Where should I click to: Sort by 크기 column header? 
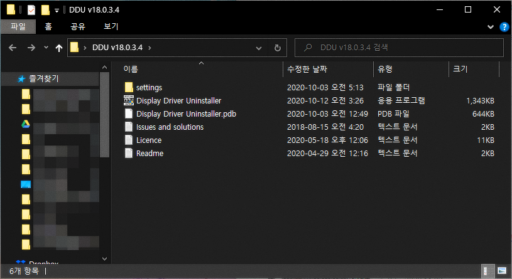click(460, 69)
